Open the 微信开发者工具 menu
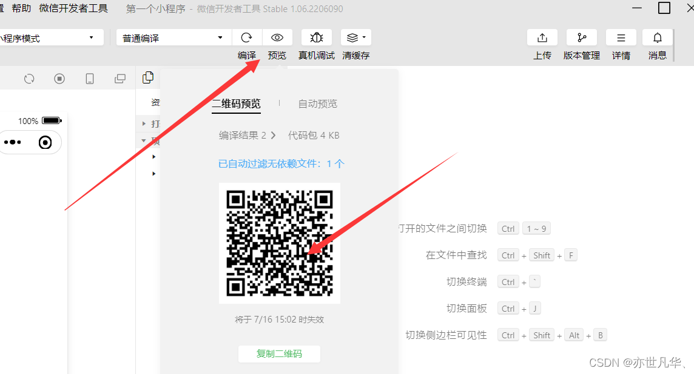Image resolution: width=694 pixels, height=374 pixels. coord(73,8)
